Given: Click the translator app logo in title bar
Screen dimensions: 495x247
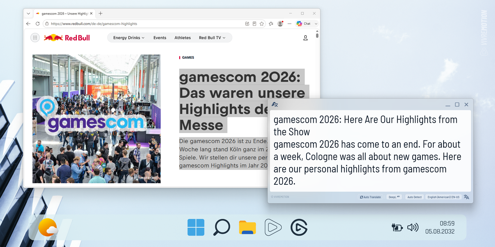Looking at the screenshot, I should 275,104.
